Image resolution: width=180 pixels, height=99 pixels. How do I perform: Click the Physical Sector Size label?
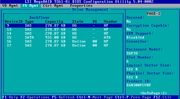pos(150,73)
